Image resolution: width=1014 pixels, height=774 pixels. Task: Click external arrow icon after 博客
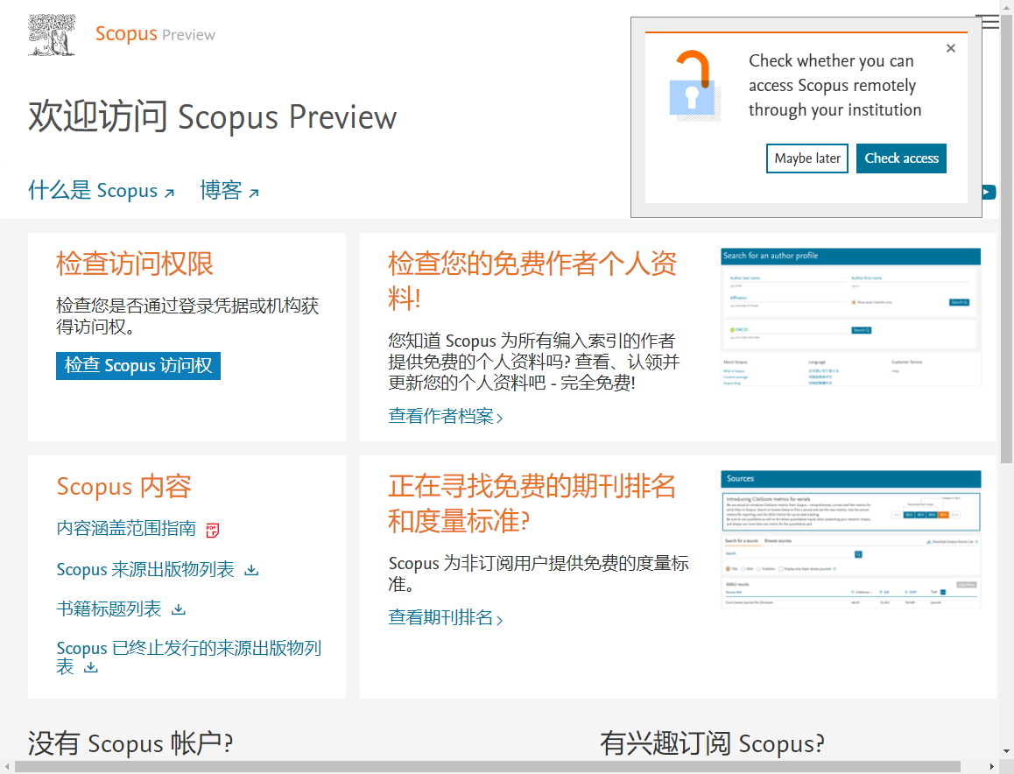254,193
